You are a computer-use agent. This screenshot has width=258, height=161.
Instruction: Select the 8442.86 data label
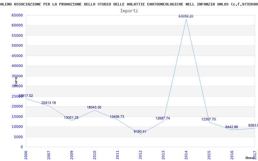pos(232,127)
